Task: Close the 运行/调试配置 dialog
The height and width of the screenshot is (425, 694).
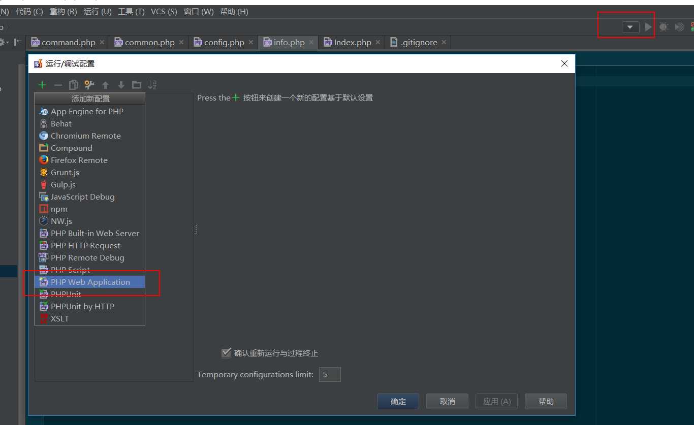Action: pos(564,63)
